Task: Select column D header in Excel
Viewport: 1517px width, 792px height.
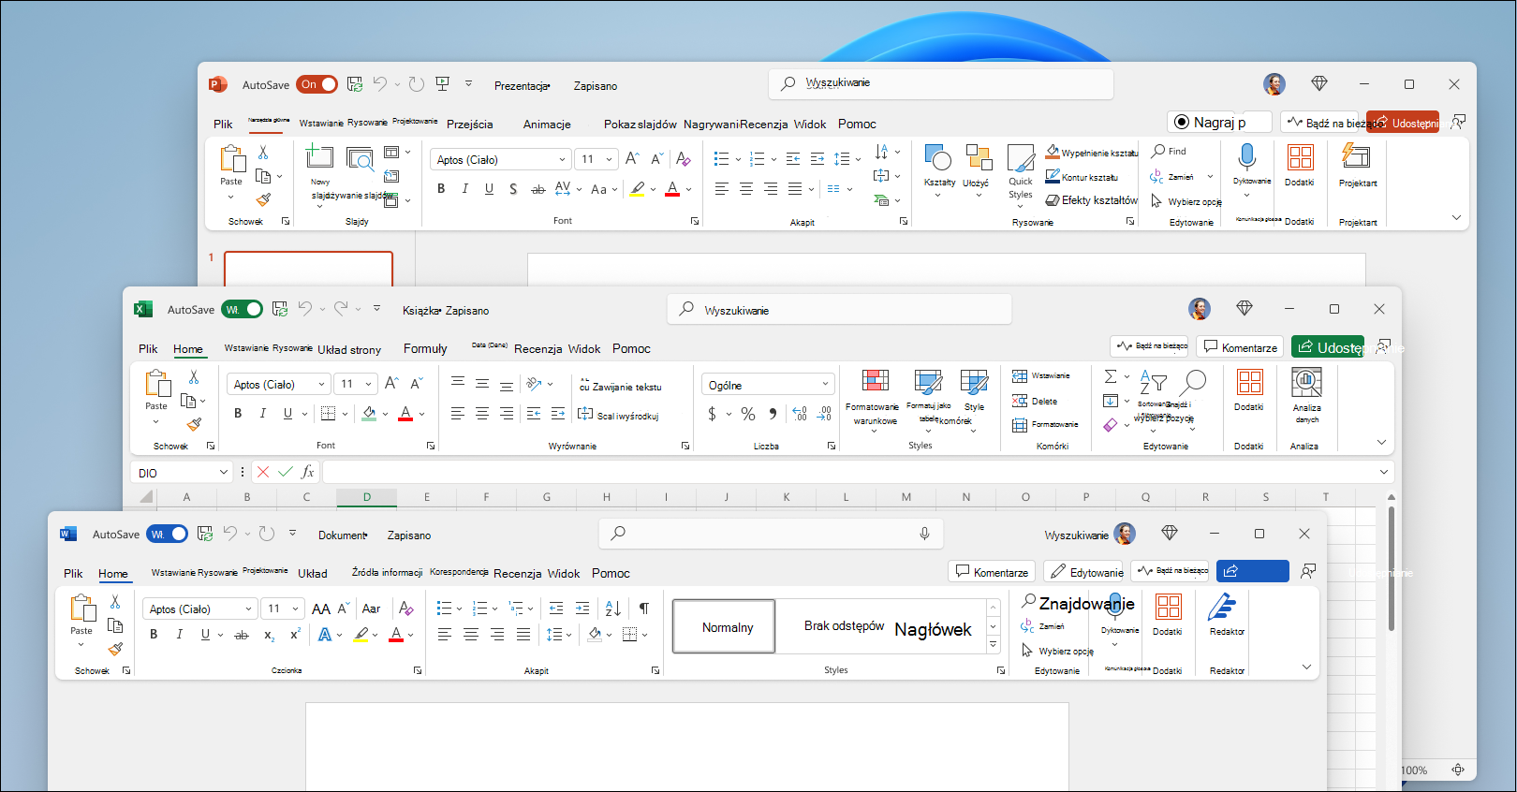Action: 366,497
